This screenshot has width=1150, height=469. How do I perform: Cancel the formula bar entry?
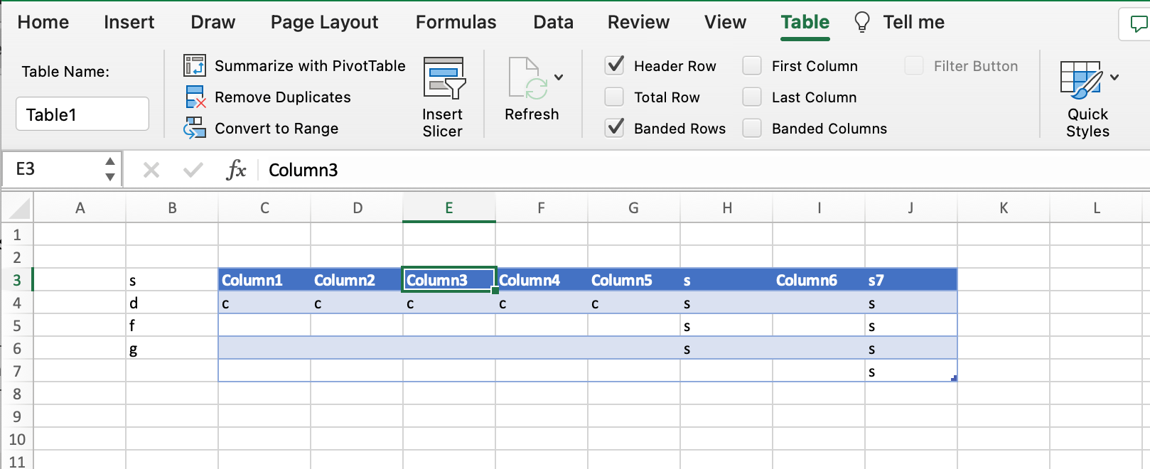point(151,170)
